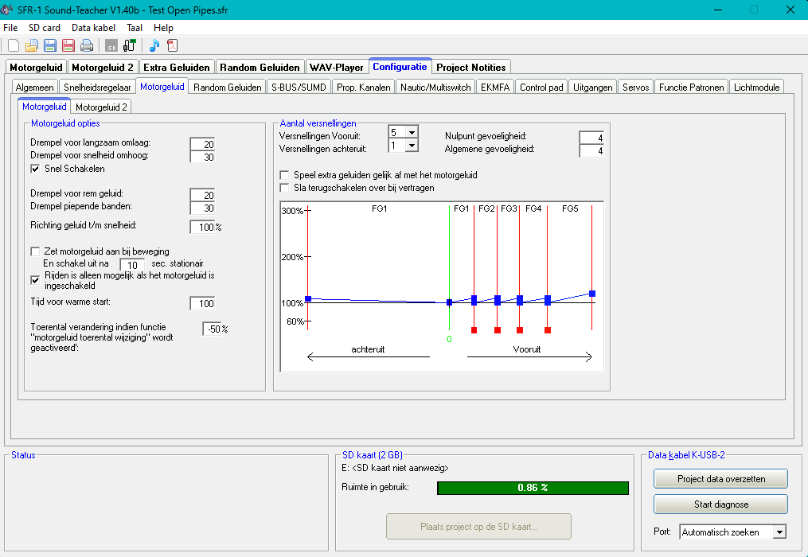Check Speel extra geluiden gelijk af option

click(x=284, y=175)
